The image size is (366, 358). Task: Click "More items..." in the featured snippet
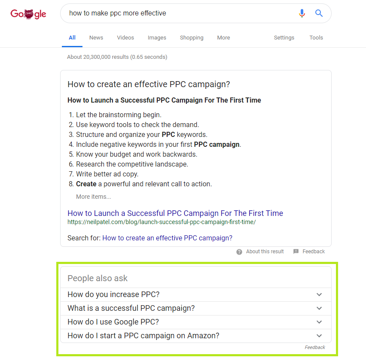click(x=93, y=197)
